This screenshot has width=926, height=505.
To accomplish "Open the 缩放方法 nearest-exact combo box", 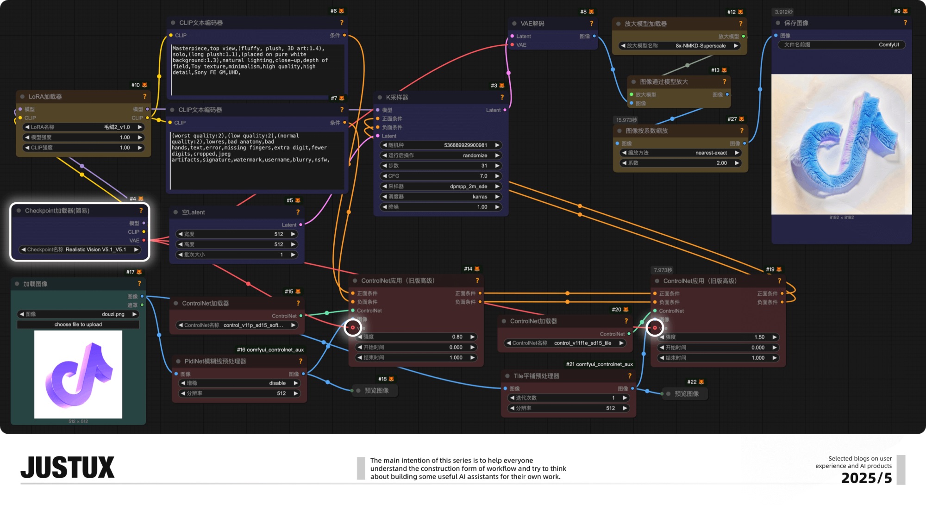I will pos(680,153).
